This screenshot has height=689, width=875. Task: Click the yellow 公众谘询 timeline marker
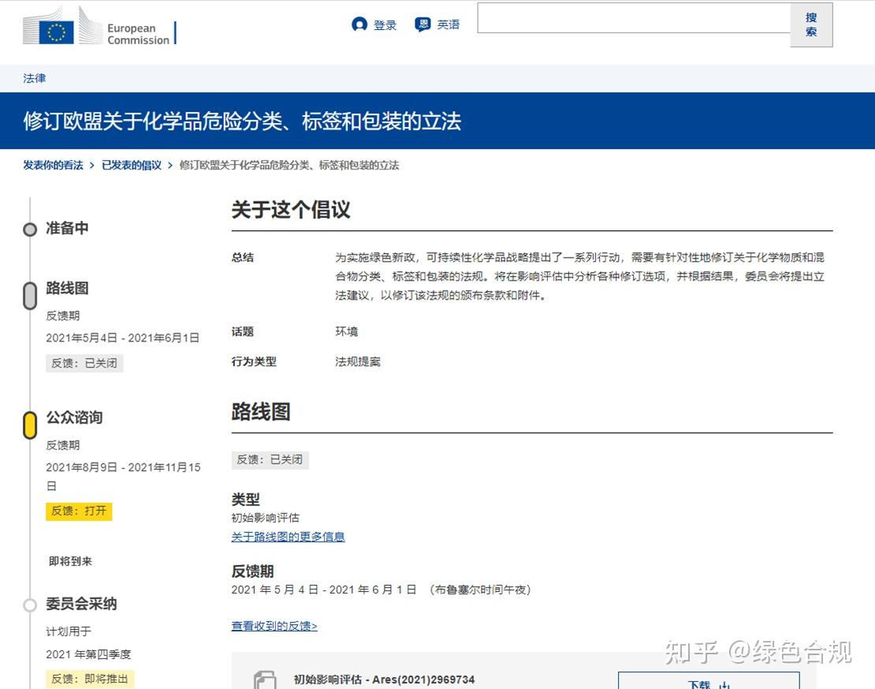pos(30,424)
